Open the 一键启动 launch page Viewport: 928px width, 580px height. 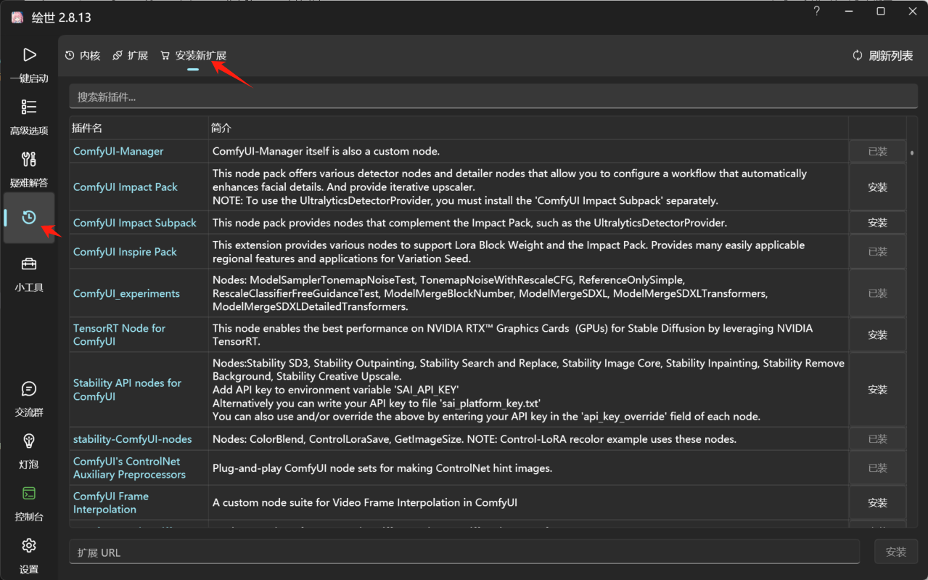(29, 65)
